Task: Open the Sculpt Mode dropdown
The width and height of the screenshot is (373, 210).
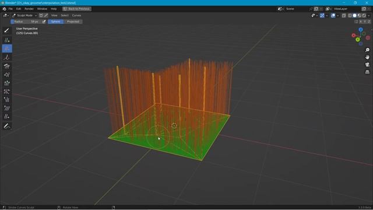Action: (x=24, y=16)
